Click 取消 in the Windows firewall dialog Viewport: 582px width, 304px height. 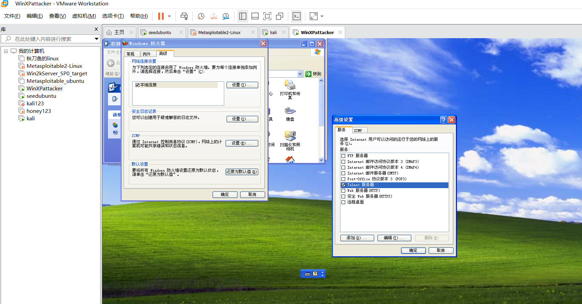pos(252,195)
